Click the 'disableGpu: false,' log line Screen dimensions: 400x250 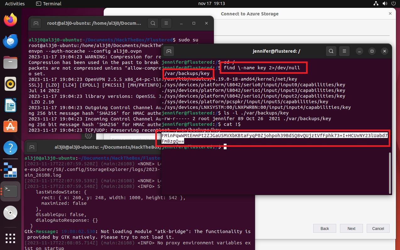tap(61, 215)
